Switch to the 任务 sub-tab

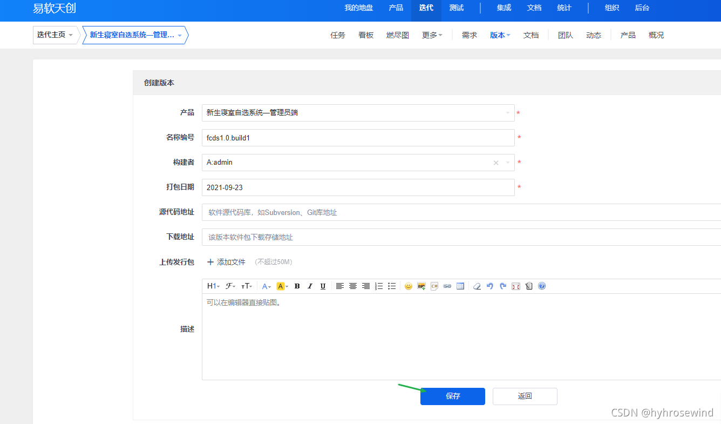tap(338, 35)
